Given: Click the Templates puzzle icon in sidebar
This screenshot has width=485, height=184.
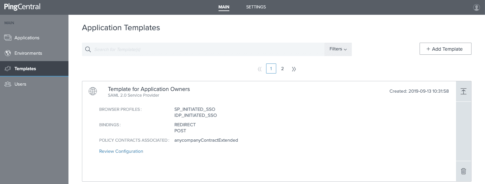Looking at the screenshot, I should (8, 68).
